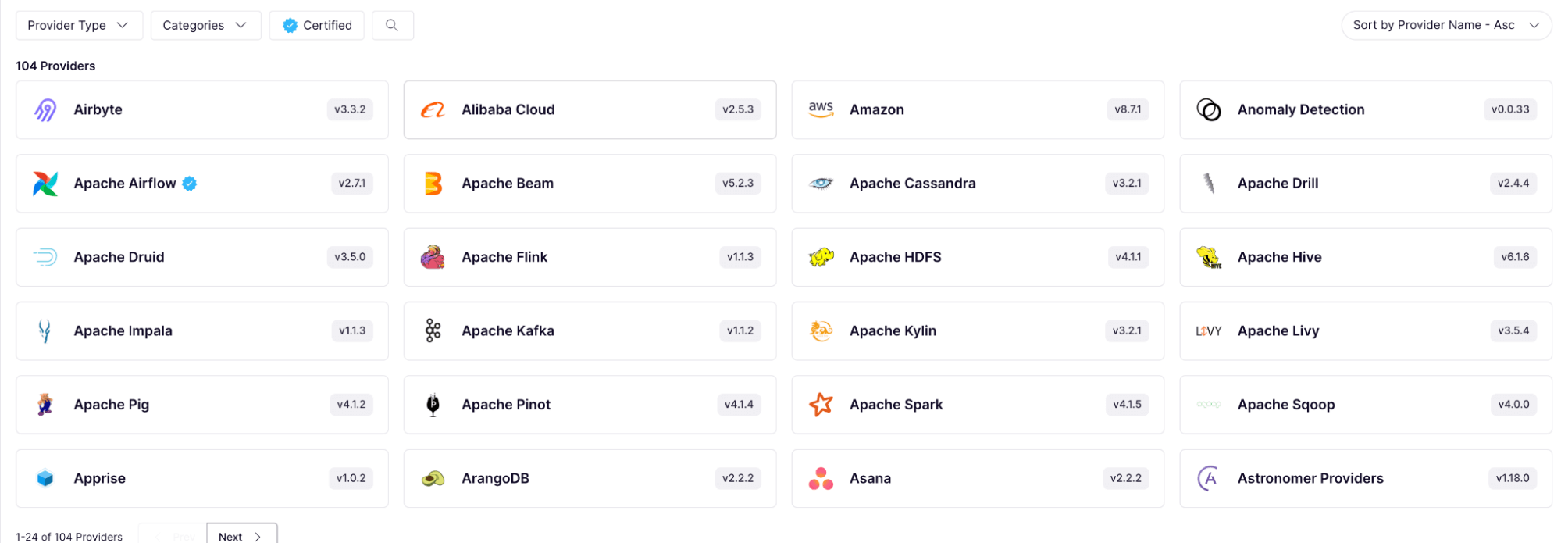Expand the Categories filter dropdown
The image size is (1561, 543).
coord(205,25)
